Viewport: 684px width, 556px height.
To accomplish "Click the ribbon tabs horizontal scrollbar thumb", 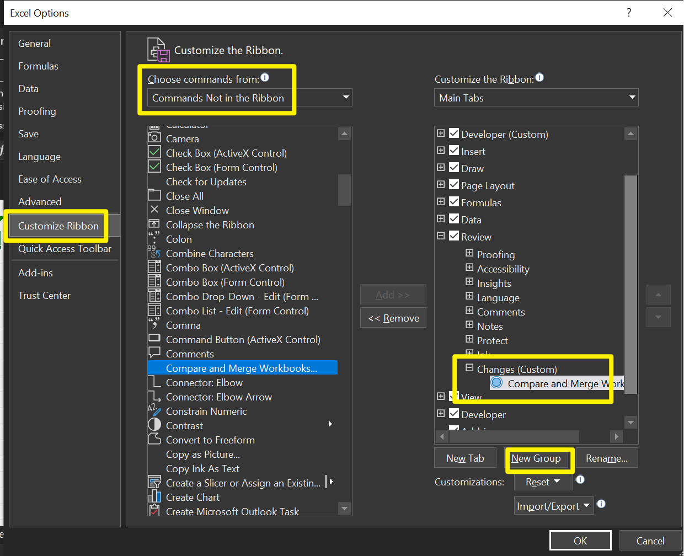I will (x=514, y=436).
